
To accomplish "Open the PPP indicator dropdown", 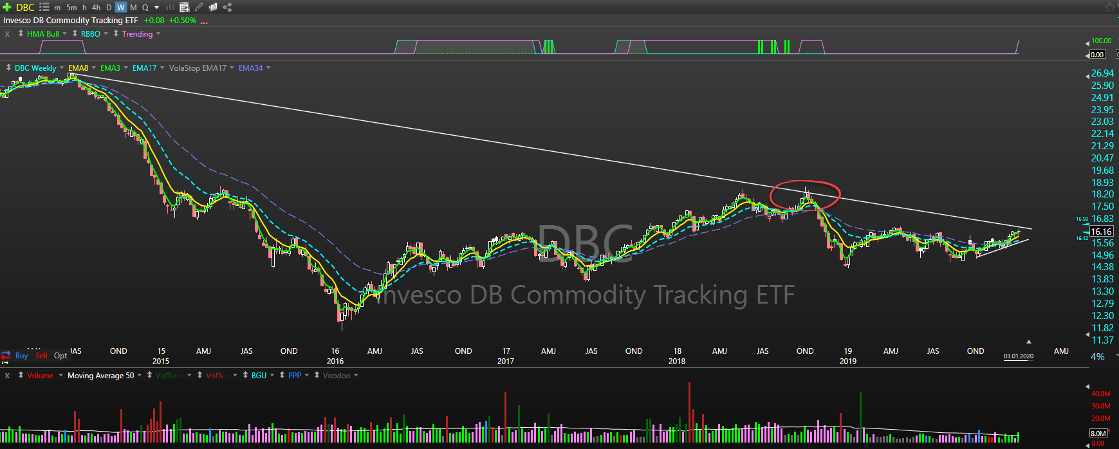I will (307, 376).
